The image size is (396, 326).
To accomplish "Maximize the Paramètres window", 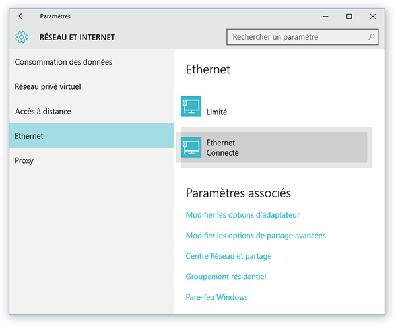I will 349,16.
